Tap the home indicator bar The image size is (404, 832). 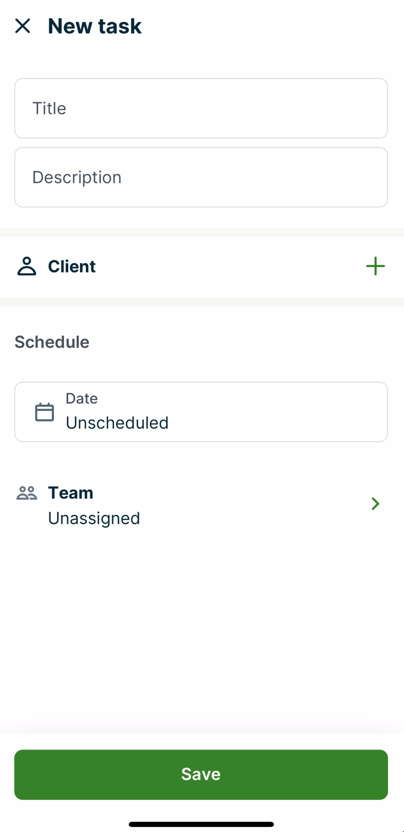pyautogui.click(x=201, y=824)
